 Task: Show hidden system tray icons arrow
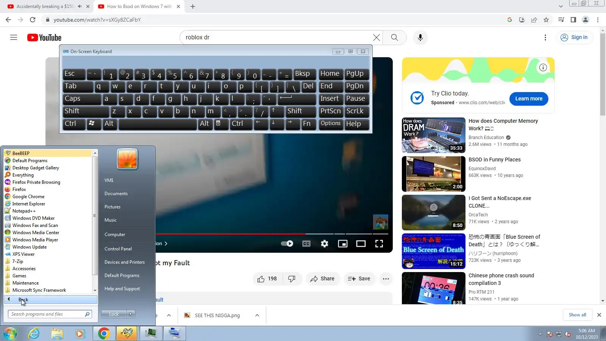[x=540, y=334]
